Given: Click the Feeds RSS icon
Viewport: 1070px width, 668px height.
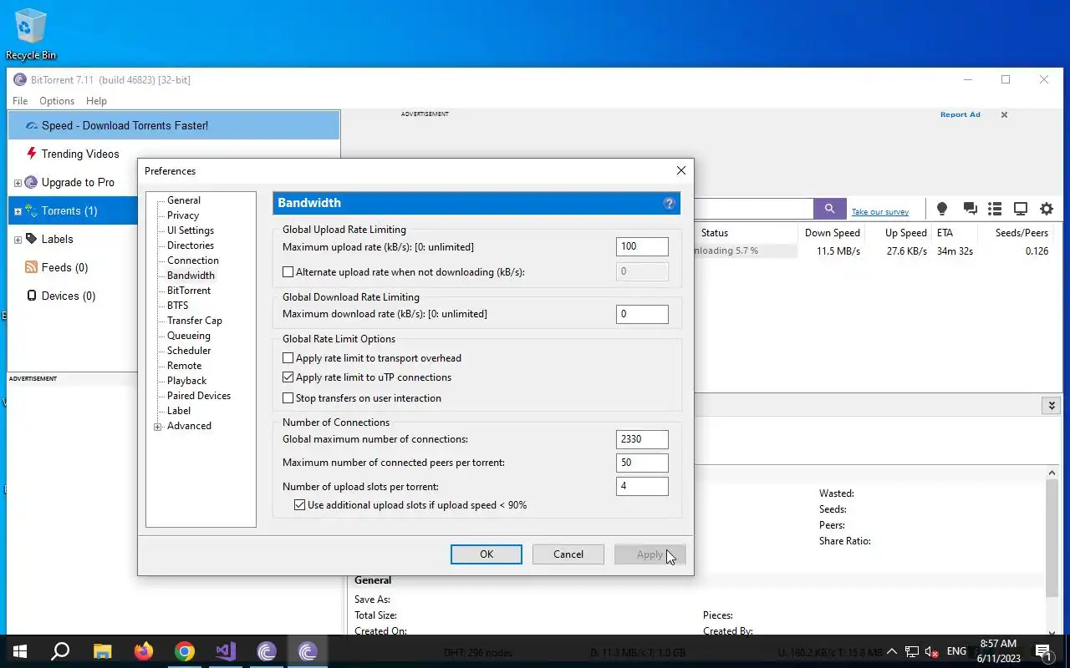Looking at the screenshot, I should point(32,267).
